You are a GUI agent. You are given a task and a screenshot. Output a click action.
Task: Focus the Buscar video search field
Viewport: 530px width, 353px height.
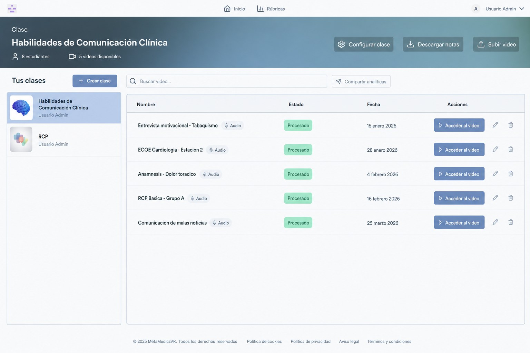227,81
